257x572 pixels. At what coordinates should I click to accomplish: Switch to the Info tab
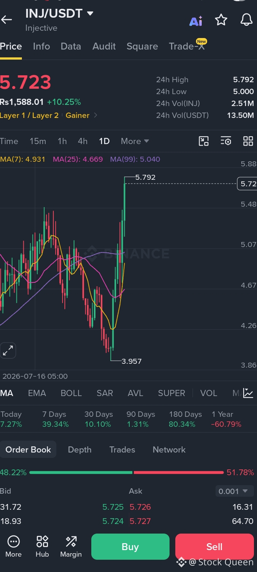tap(41, 46)
